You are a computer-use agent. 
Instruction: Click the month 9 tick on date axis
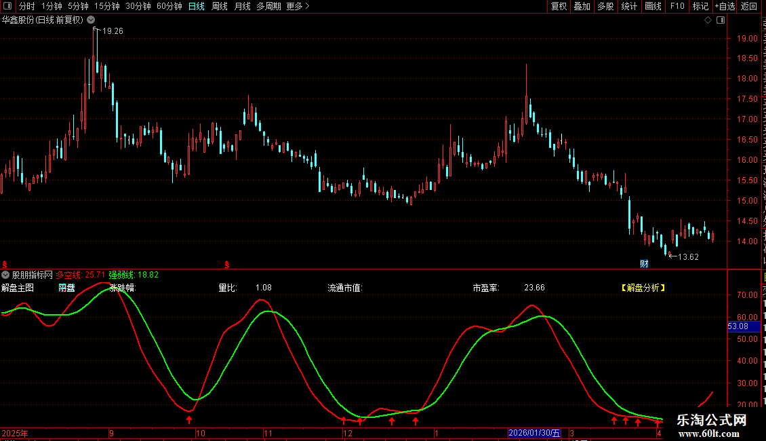click(x=111, y=434)
